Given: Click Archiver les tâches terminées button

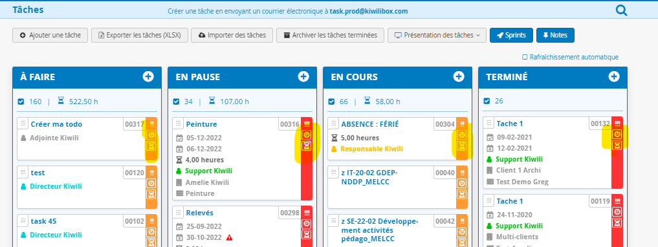Looking at the screenshot, I should [x=330, y=35].
